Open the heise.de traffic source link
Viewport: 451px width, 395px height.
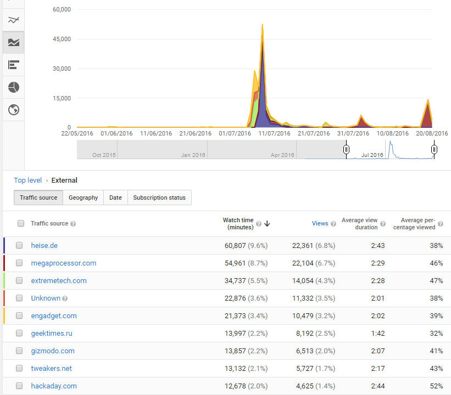[x=44, y=246]
